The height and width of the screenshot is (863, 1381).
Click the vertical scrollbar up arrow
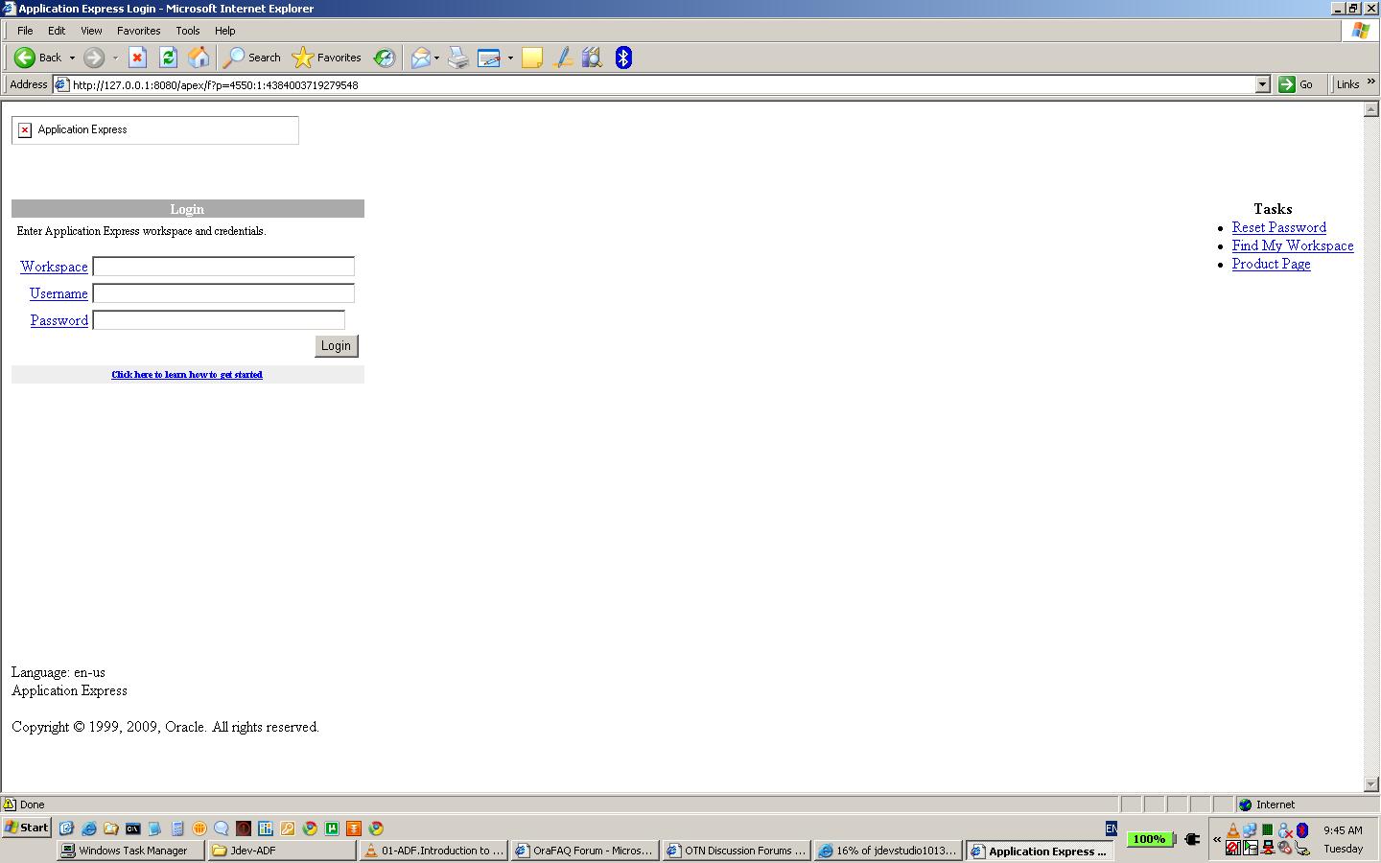tap(1371, 109)
